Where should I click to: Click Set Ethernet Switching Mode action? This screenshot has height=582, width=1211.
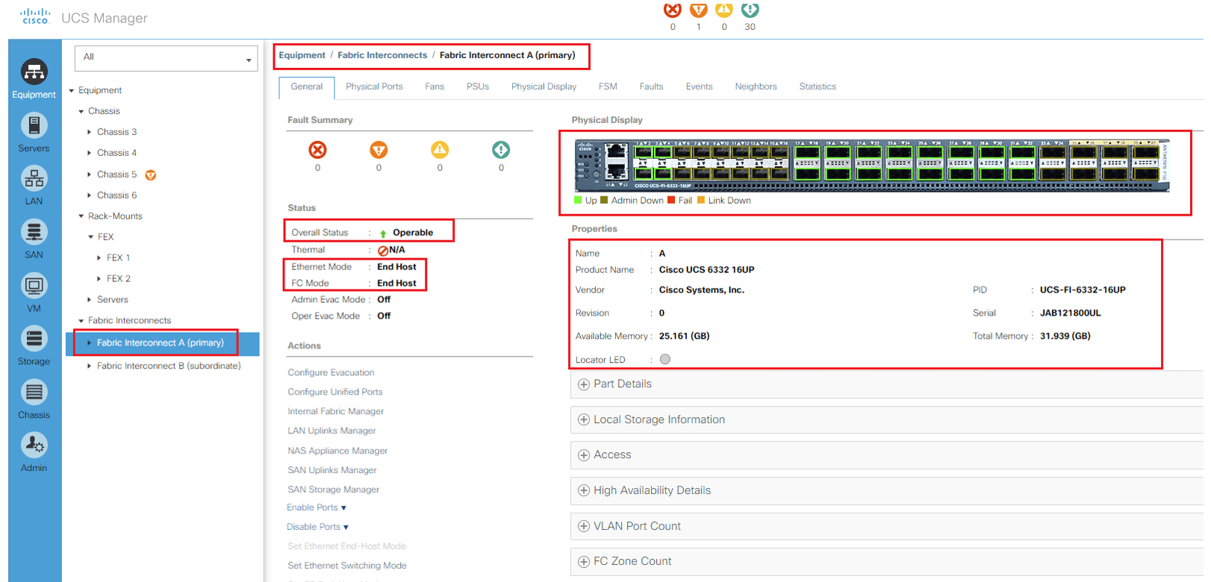click(347, 566)
